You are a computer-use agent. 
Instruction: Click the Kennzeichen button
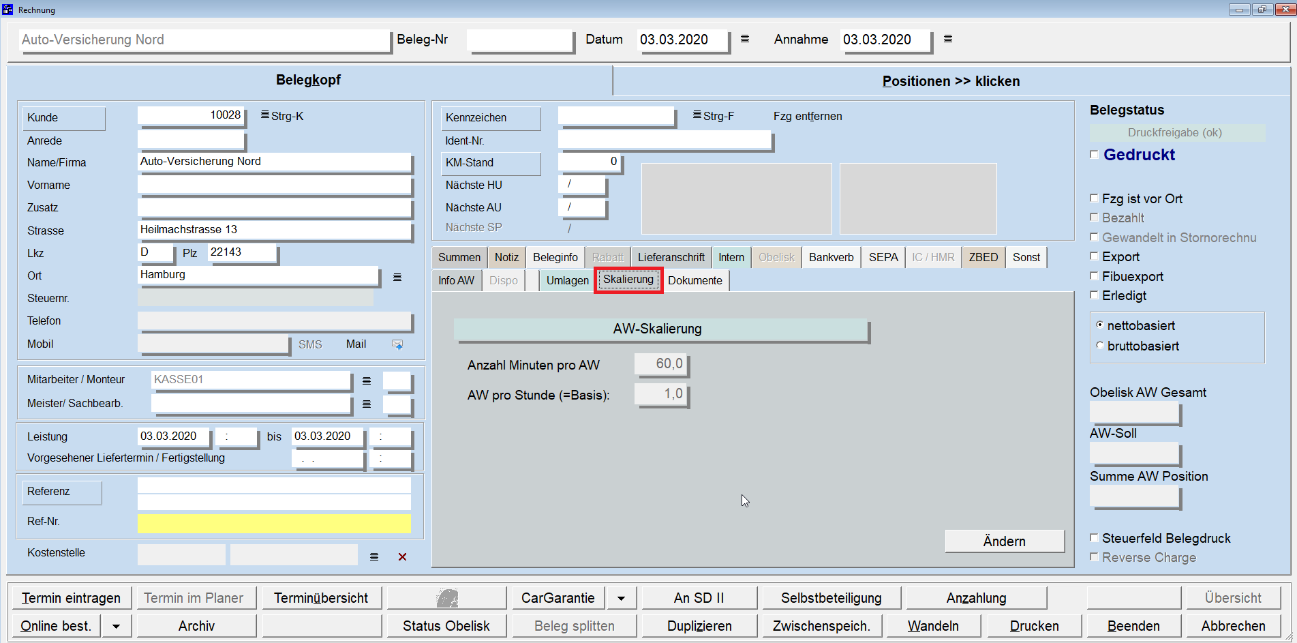click(491, 118)
